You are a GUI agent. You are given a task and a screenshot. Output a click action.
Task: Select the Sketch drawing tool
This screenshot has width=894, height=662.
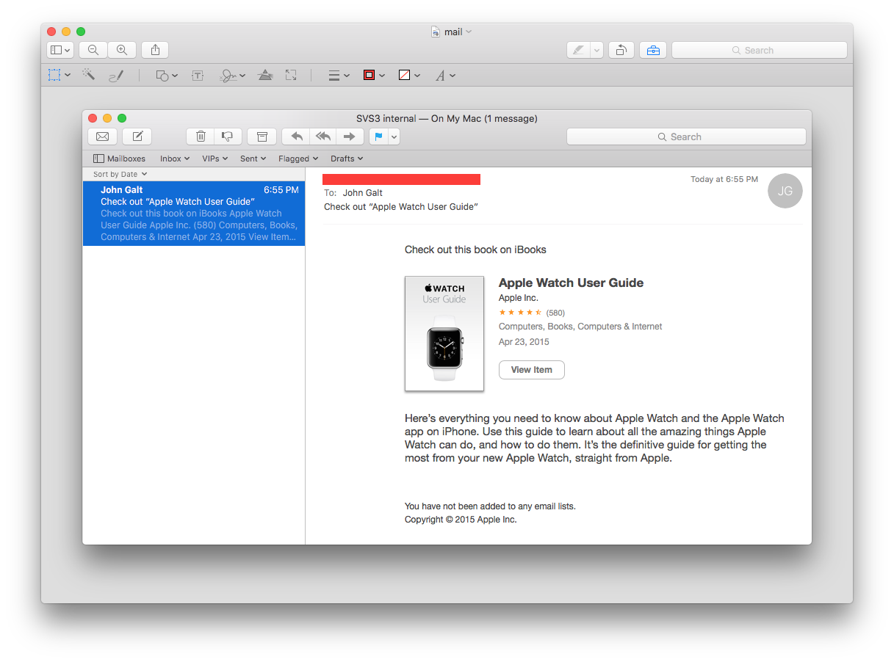116,75
